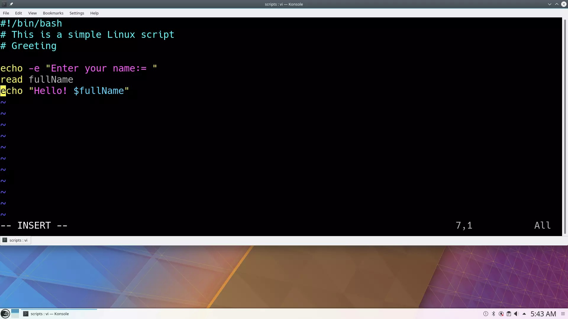Open the Help menu
The height and width of the screenshot is (319, 568).
[x=94, y=13]
